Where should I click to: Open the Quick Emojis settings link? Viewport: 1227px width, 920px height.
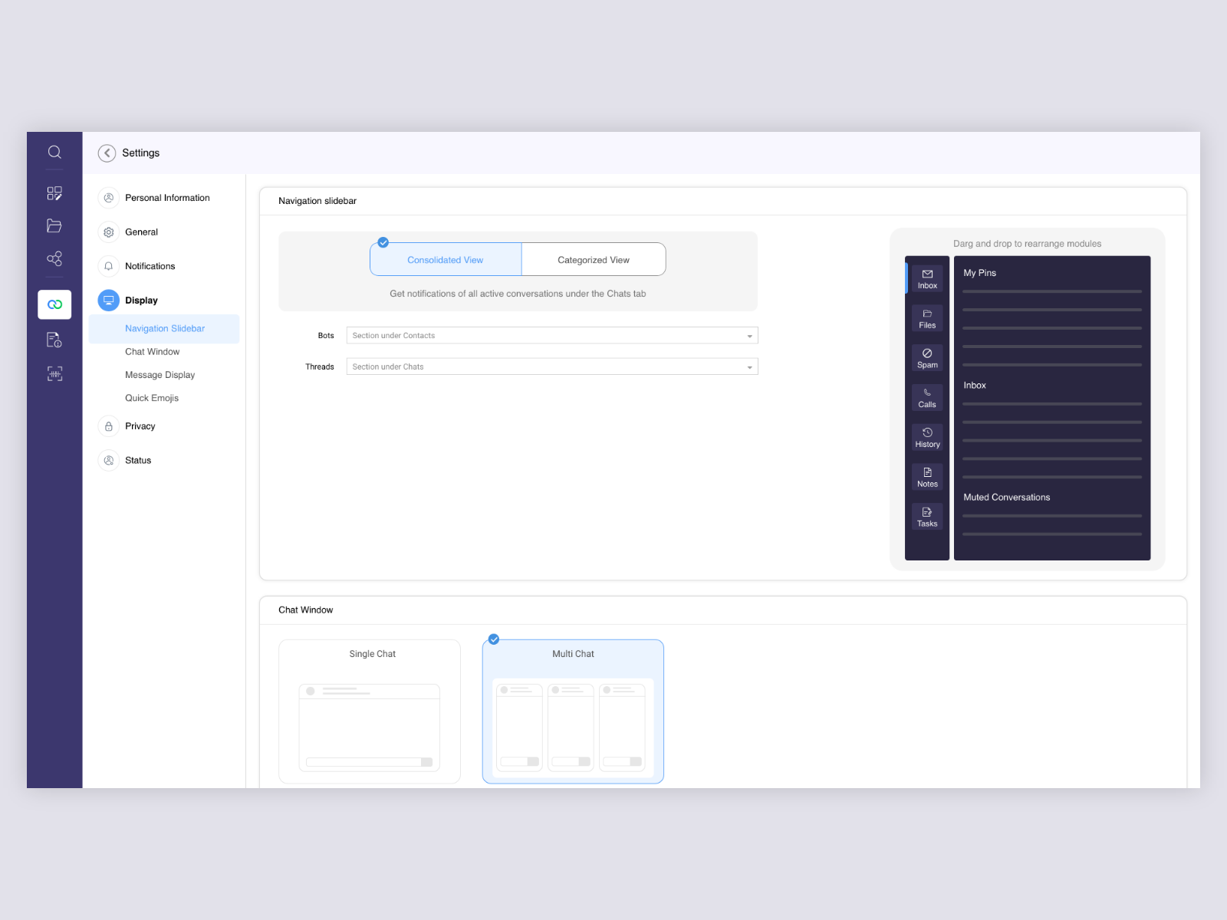coord(151,397)
